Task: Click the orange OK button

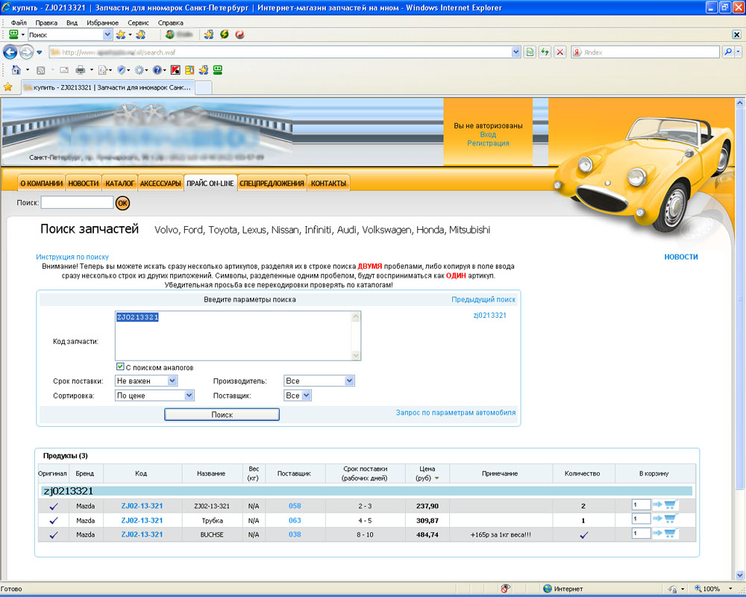Action: (123, 203)
